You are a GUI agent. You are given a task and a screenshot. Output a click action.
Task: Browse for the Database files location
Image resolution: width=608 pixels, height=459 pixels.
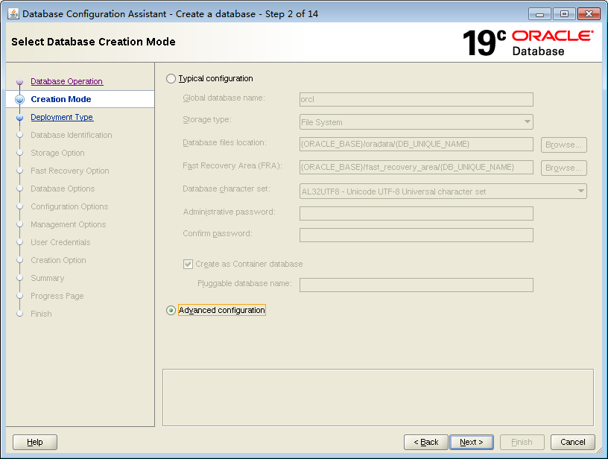563,145
